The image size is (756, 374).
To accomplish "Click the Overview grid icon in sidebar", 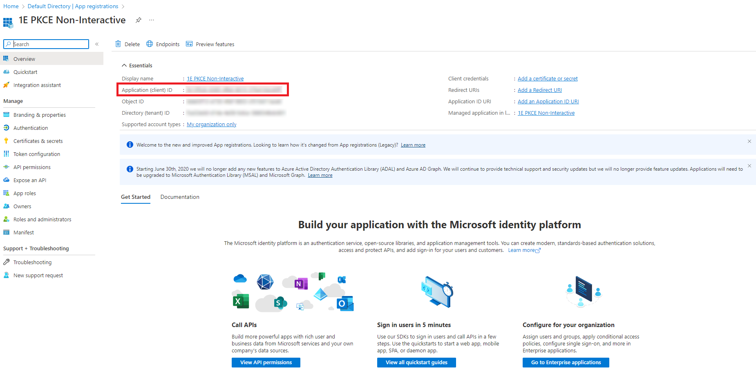I will [x=6, y=58].
